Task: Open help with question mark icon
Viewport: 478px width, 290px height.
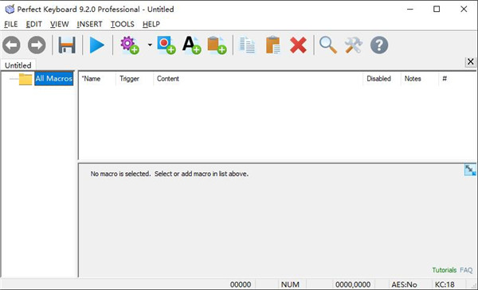Action: [x=379, y=45]
